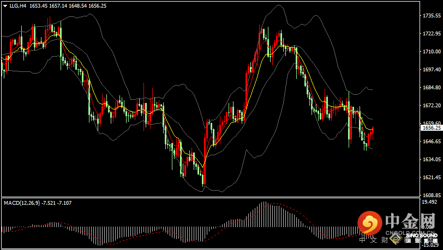The height and width of the screenshot is (250, 443).
Task: Click the highlighted current price tag 1656.25 on axis
Action: tap(432, 128)
